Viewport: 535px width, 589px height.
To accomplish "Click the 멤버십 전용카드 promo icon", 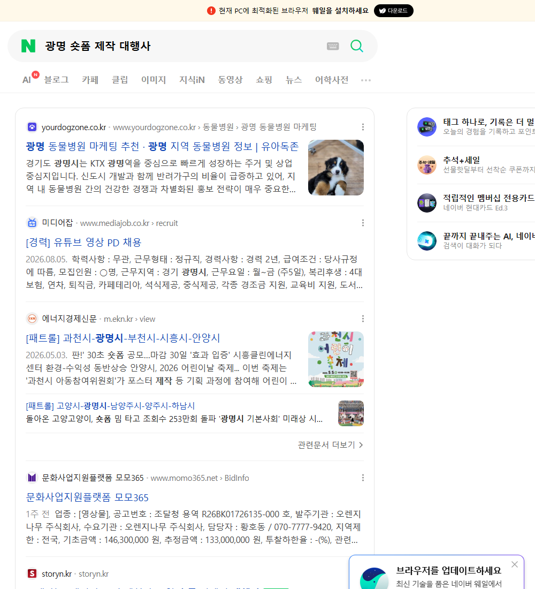I will coord(427,203).
